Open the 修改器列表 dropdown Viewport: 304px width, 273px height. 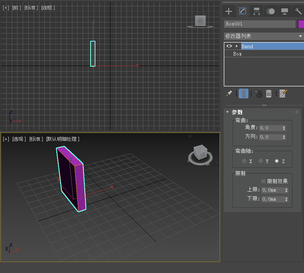tap(263, 36)
